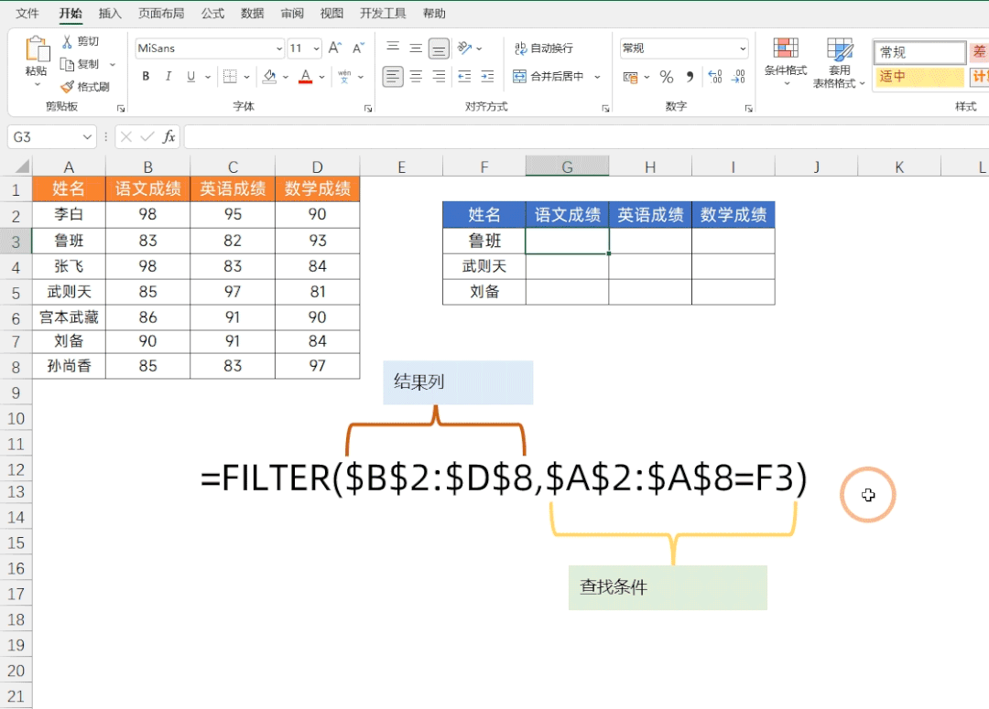Switch to the 数据 Data tab
The width and height of the screenshot is (989, 709).
252,13
